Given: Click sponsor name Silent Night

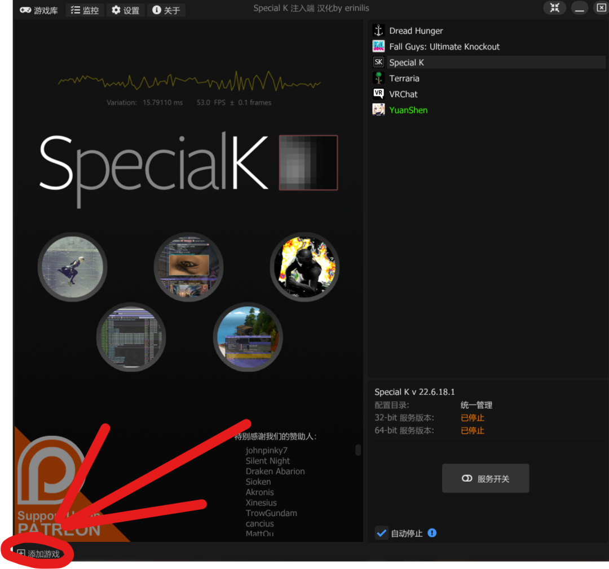Looking at the screenshot, I should (268, 461).
